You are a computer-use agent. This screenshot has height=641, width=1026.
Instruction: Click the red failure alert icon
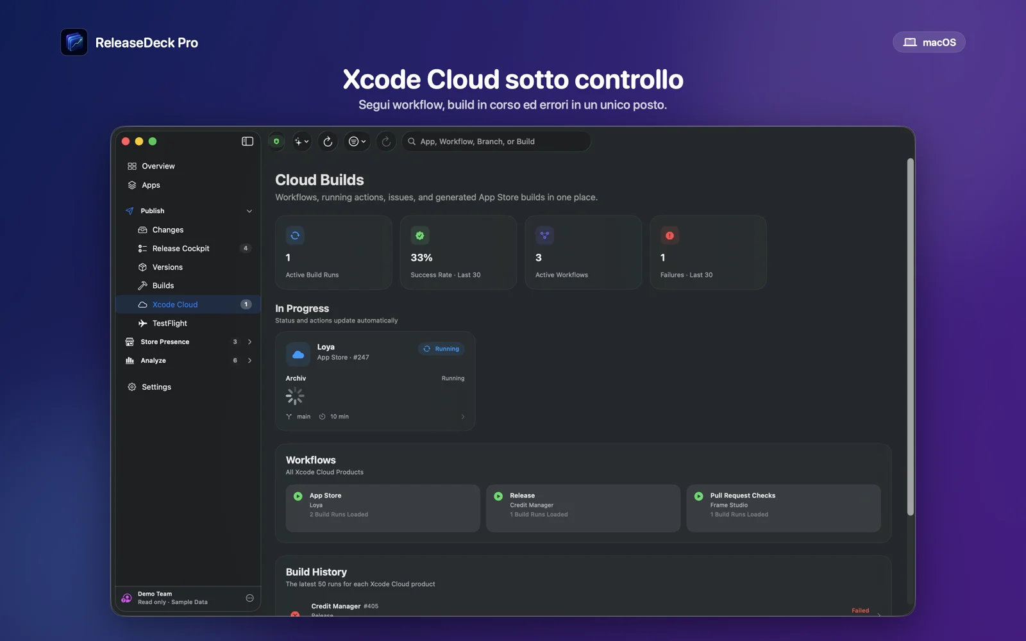pyautogui.click(x=669, y=235)
